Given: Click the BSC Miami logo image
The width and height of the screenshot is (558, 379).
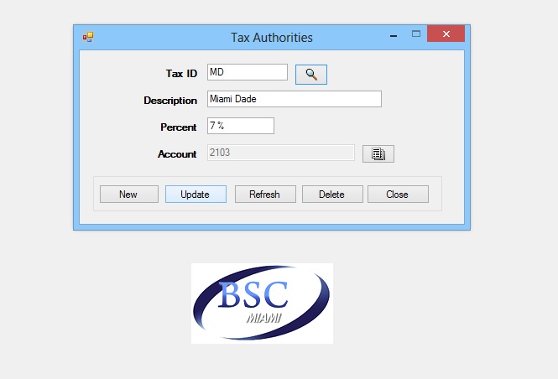Looking at the screenshot, I should (263, 304).
